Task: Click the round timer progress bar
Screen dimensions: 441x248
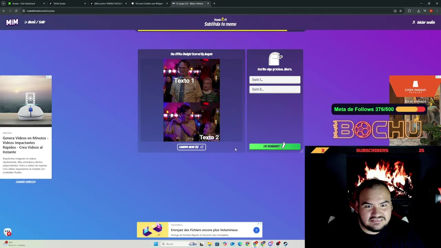Action: (220, 30)
